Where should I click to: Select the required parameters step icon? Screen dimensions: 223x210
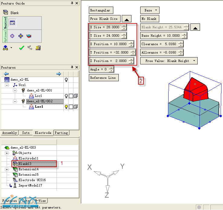click(12, 23)
